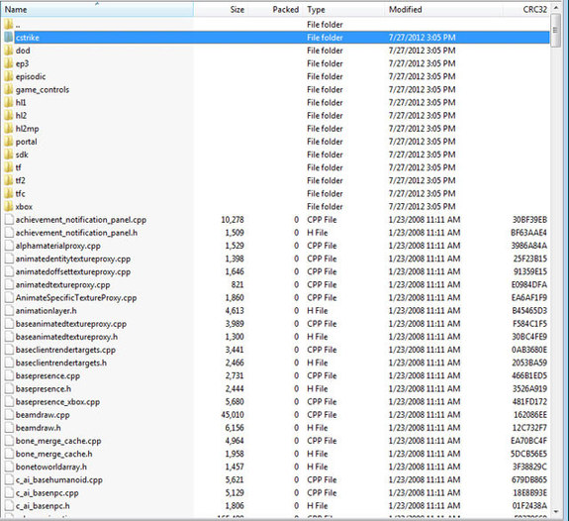Select the animatedoffsettextureproxy.cpp file name
The height and width of the screenshot is (521, 569).
pyautogui.click(x=73, y=271)
